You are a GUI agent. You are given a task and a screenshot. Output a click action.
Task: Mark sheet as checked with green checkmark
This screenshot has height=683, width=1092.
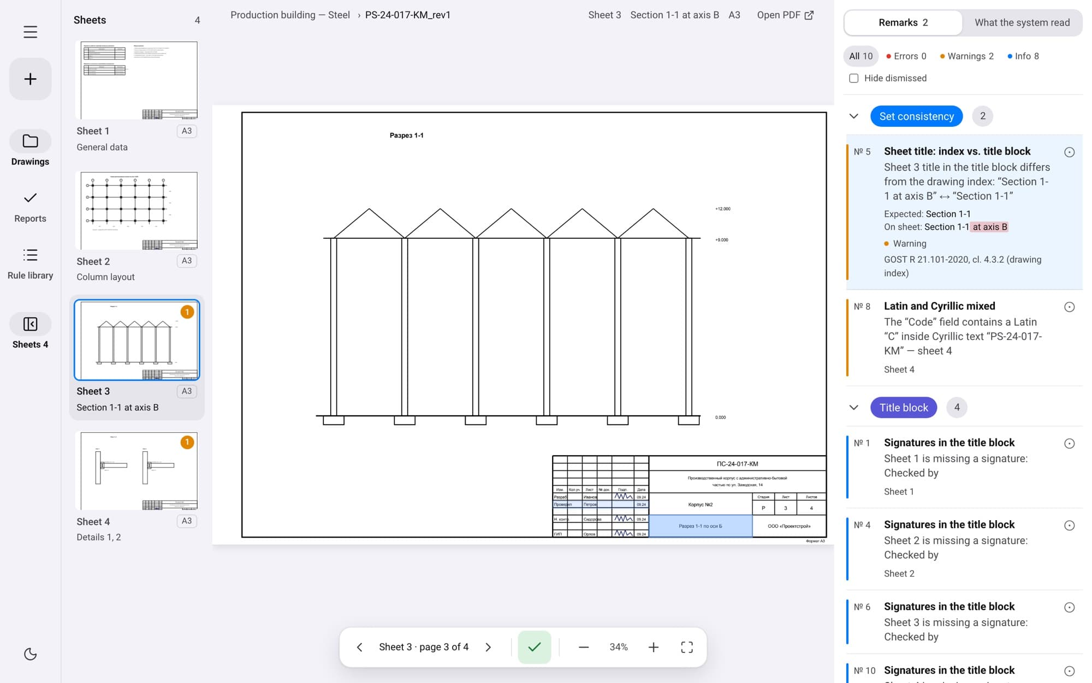[x=535, y=647]
